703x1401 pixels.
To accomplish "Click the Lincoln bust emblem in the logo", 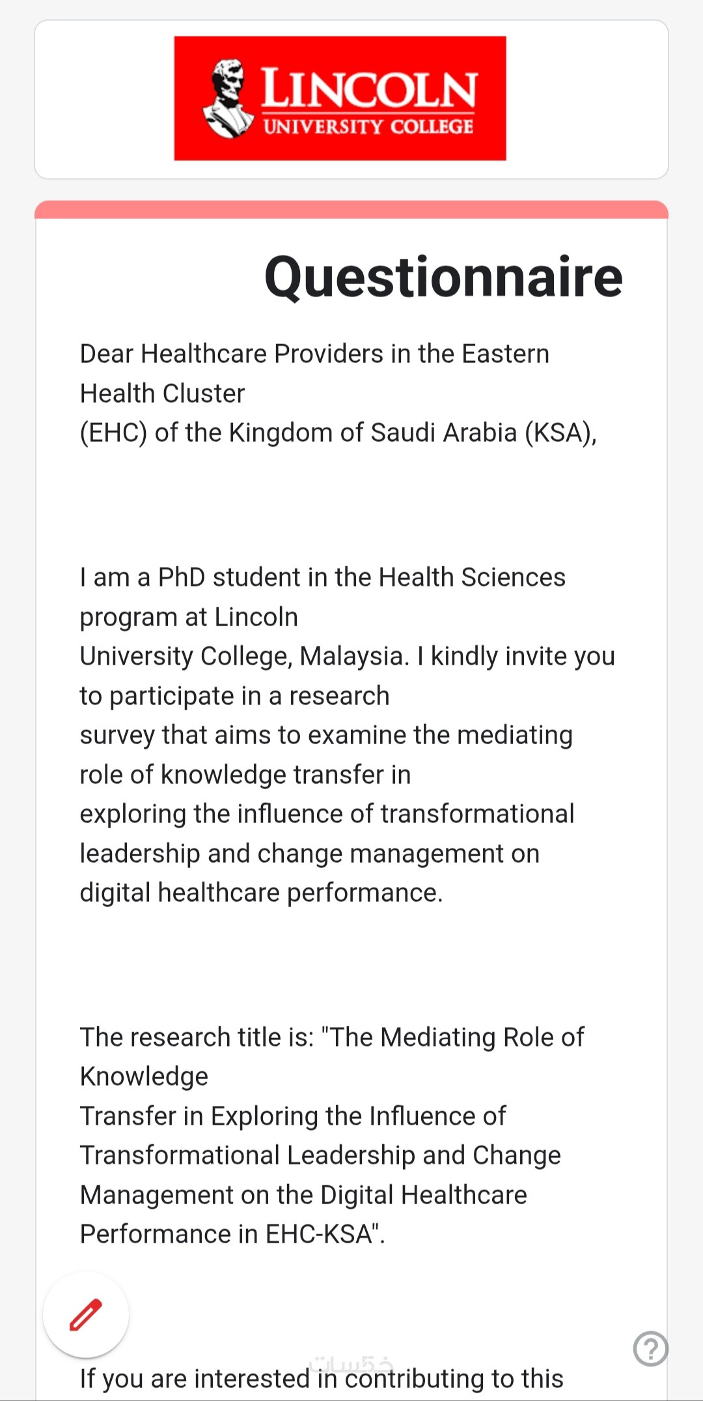I will [x=228, y=98].
